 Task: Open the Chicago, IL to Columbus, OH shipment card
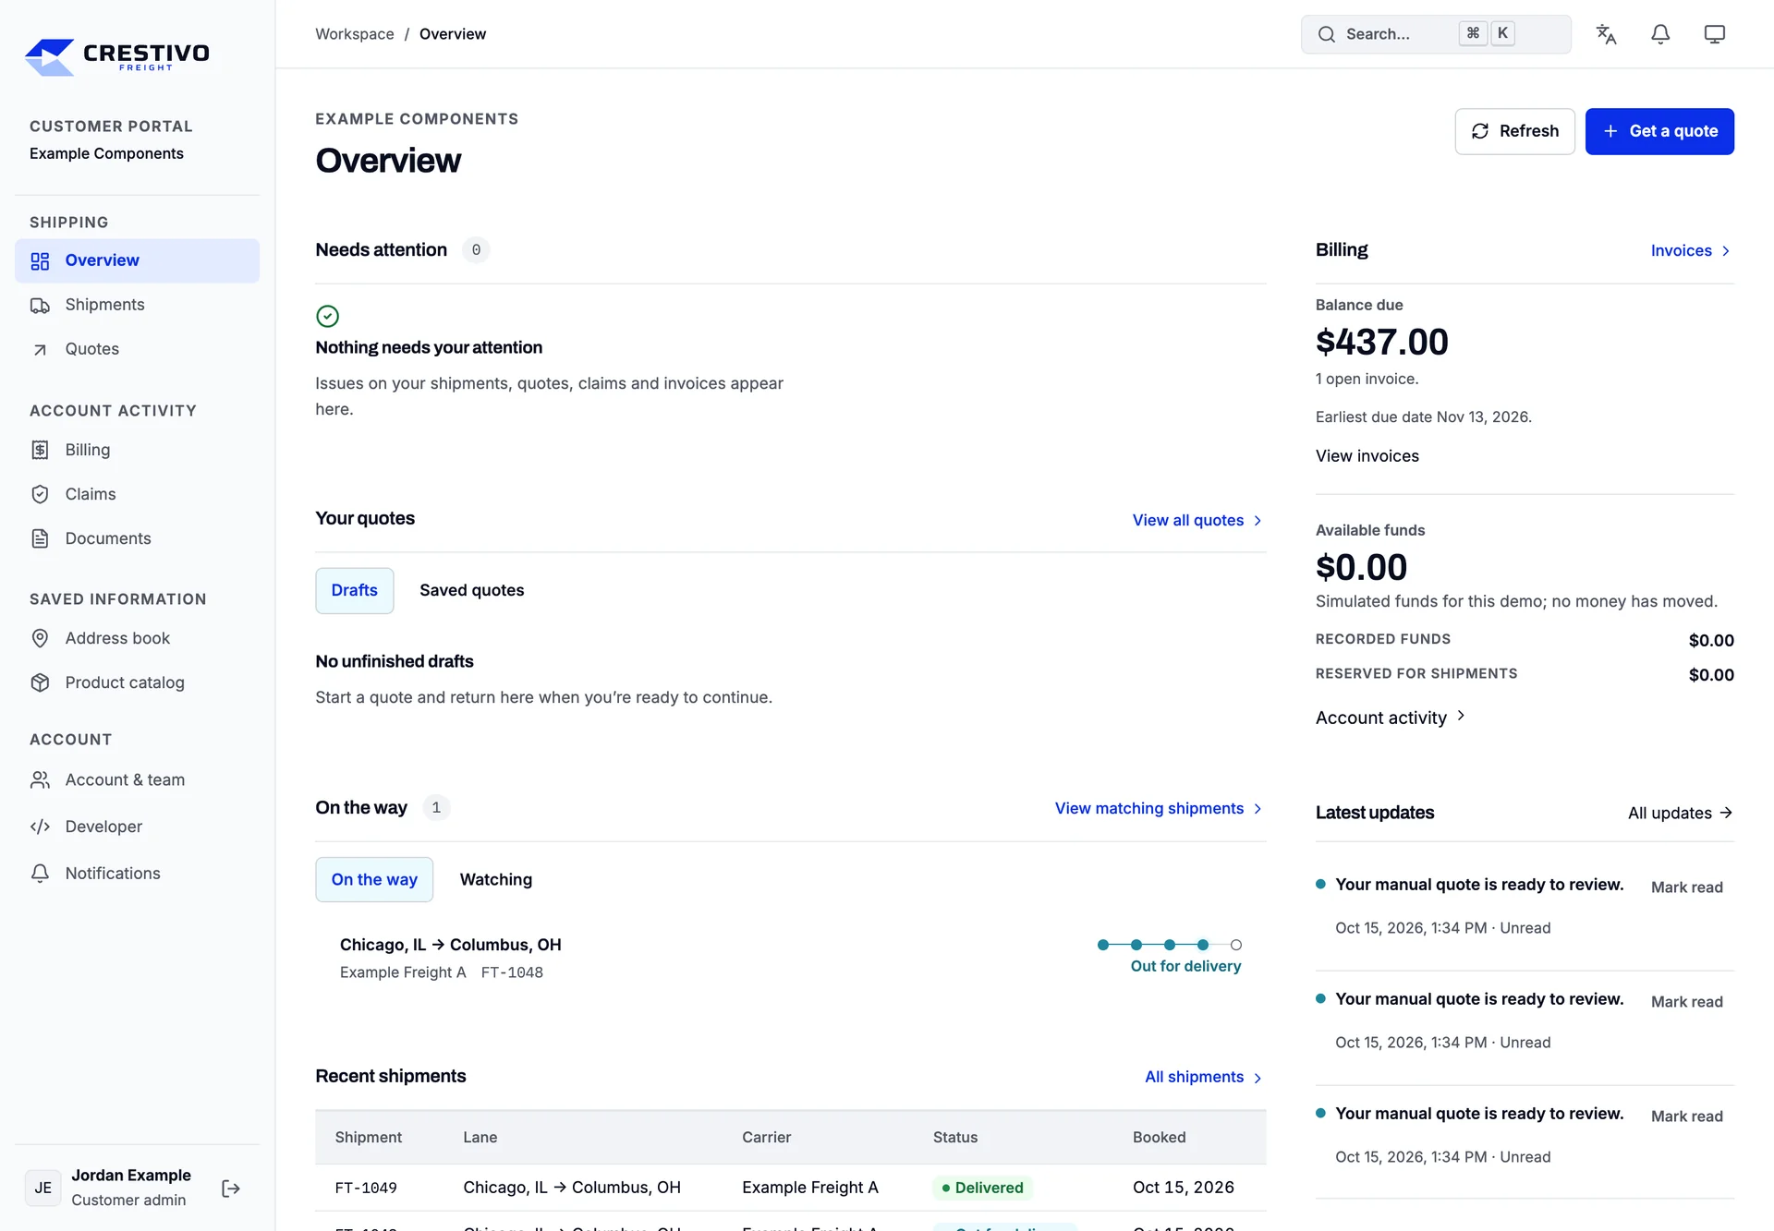click(790, 957)
